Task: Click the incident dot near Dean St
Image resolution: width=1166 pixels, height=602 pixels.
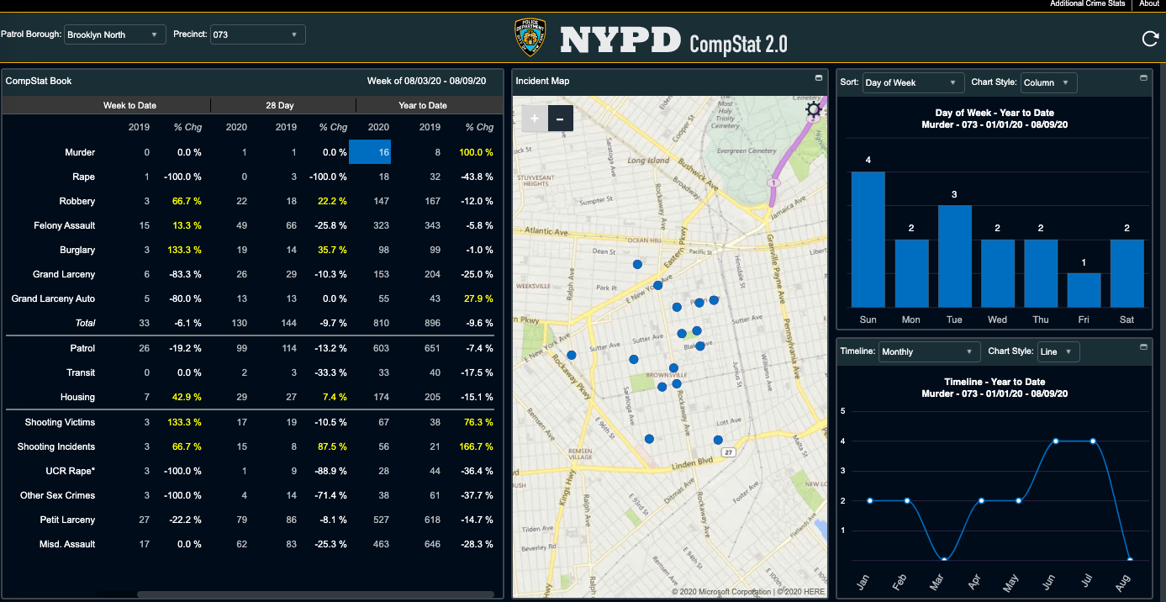Action: 637,264
